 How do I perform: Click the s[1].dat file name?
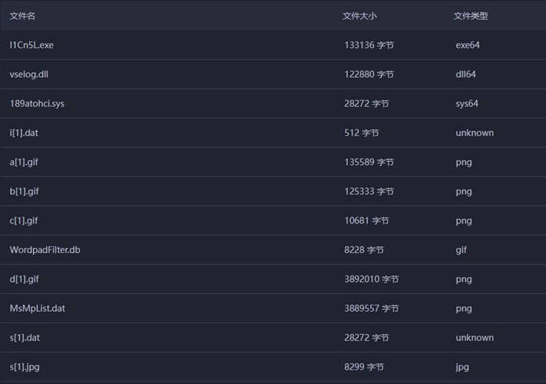pos(24,338)
